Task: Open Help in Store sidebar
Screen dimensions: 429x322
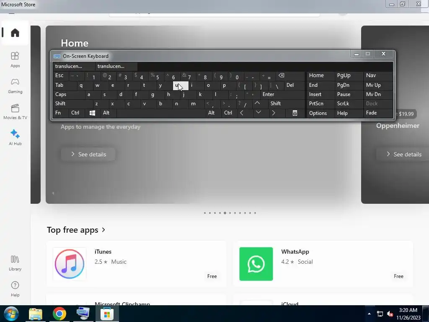Action: click(15, 289)
